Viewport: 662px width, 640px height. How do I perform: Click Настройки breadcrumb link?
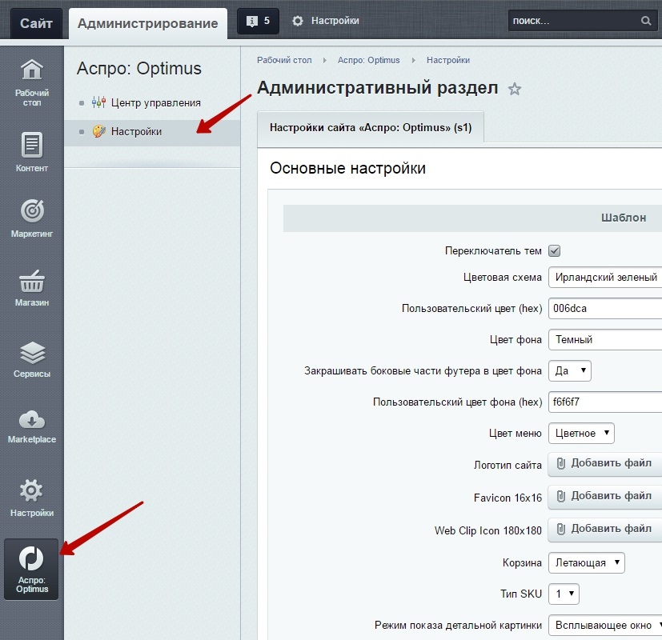click(448, 60)
